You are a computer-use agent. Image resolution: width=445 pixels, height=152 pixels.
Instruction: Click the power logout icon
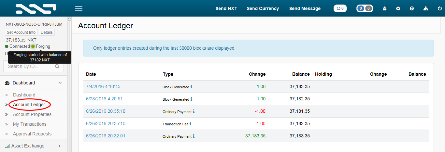[x=440, y=9]
